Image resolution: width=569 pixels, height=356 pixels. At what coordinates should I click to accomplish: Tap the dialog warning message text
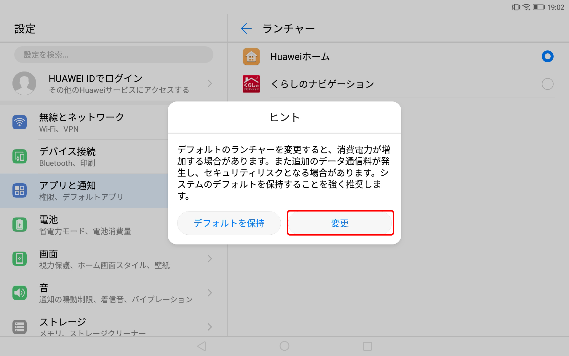(x=284, y=173)
